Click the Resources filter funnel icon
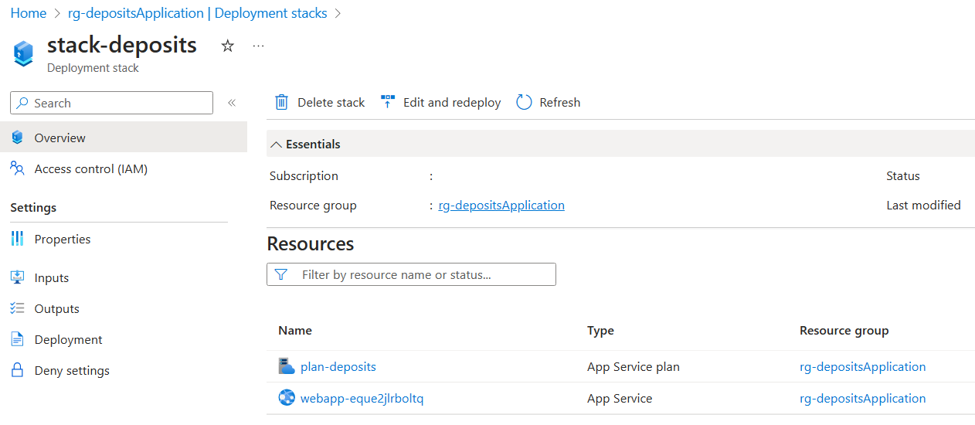The image size is (975, 425). [281, 274]
